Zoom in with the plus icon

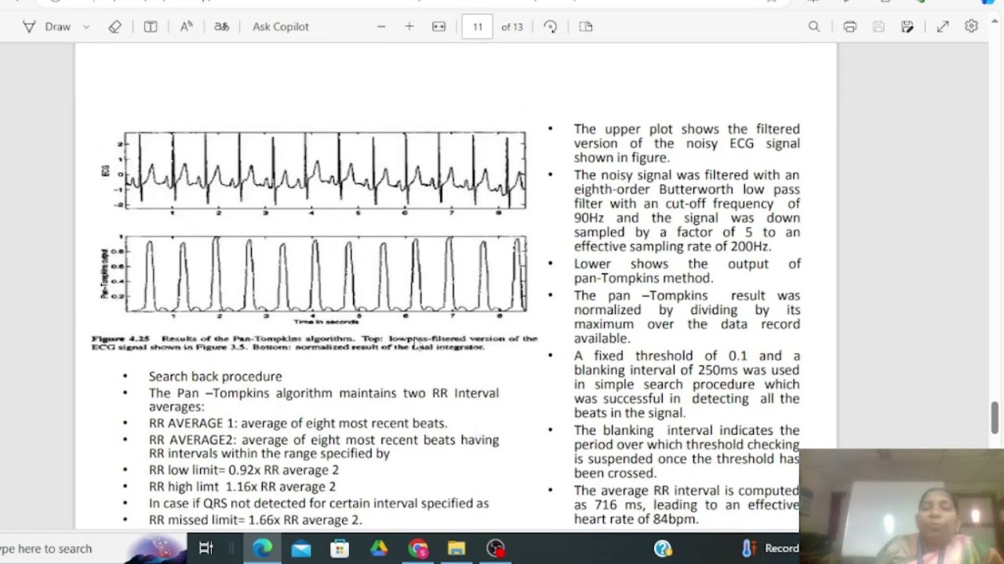(x=409, y=27)
